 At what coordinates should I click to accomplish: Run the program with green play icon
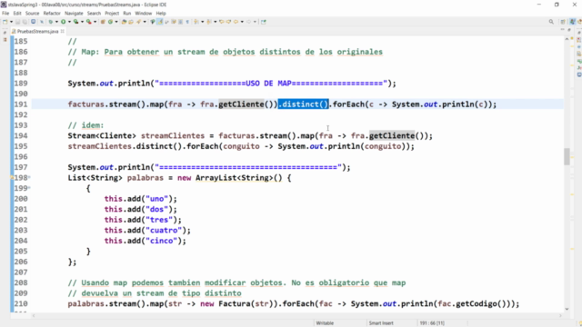click(63, 22)
